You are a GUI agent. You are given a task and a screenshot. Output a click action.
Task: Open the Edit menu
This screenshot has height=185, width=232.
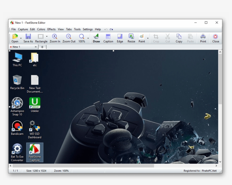pyautogui.click(x=33, y=29)
